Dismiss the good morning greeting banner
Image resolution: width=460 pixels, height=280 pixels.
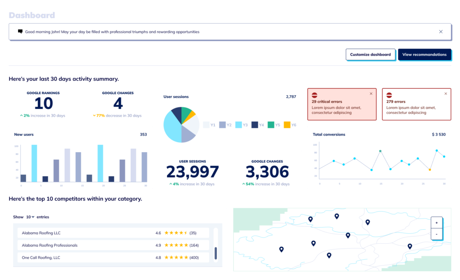point(441,32)
